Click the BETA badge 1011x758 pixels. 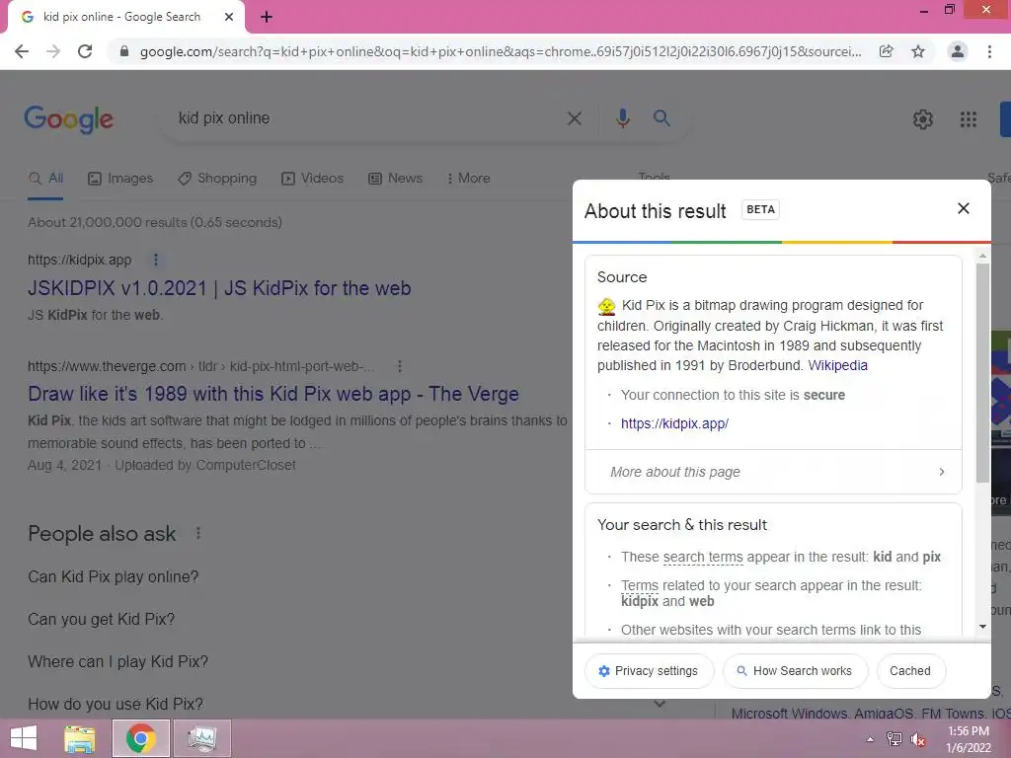coord(760,209)
